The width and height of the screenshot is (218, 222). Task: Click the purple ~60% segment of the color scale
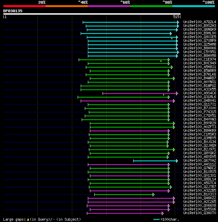click(109, 6)
